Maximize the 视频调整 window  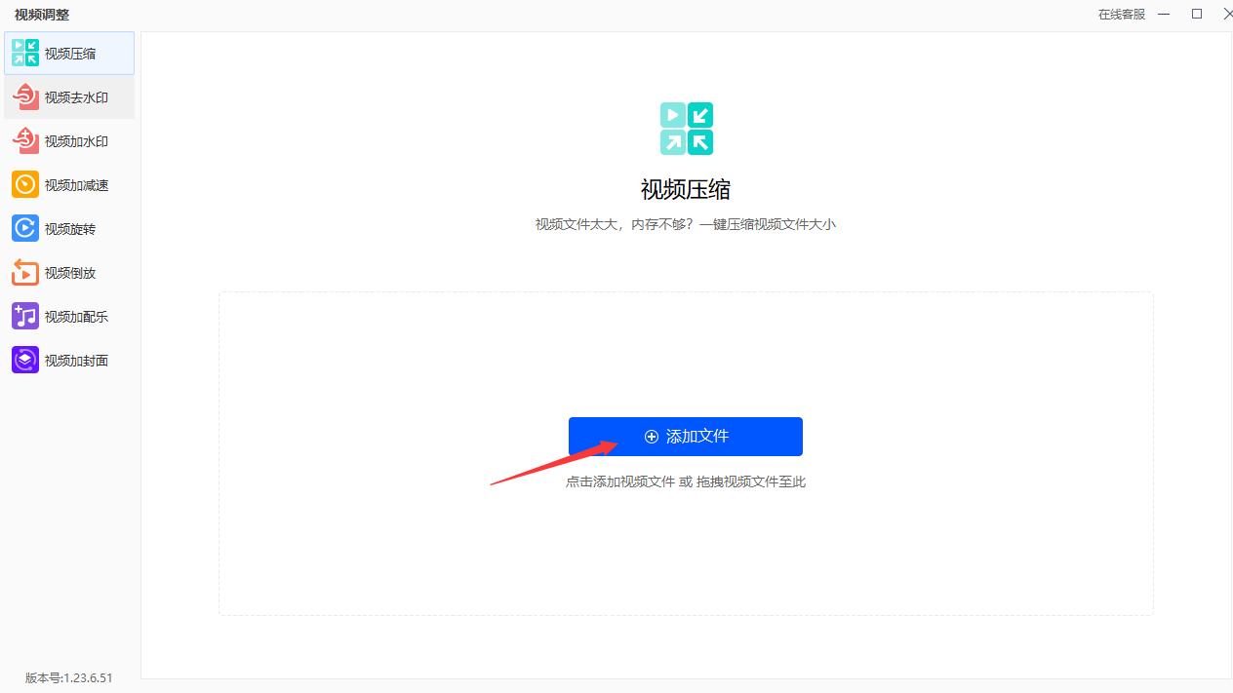(x=1197, y=14)
